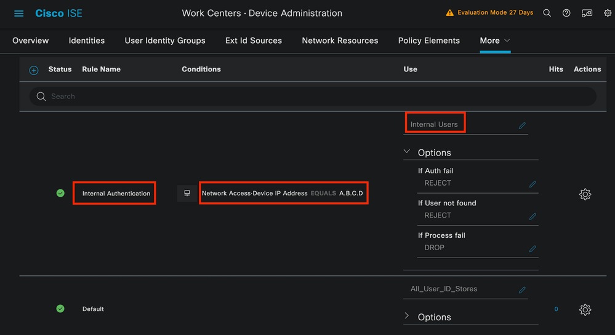Screen dimensions: 615x335
Task: Click the network device condition icon
Action: pyautogui.click(x=187, y=193)
